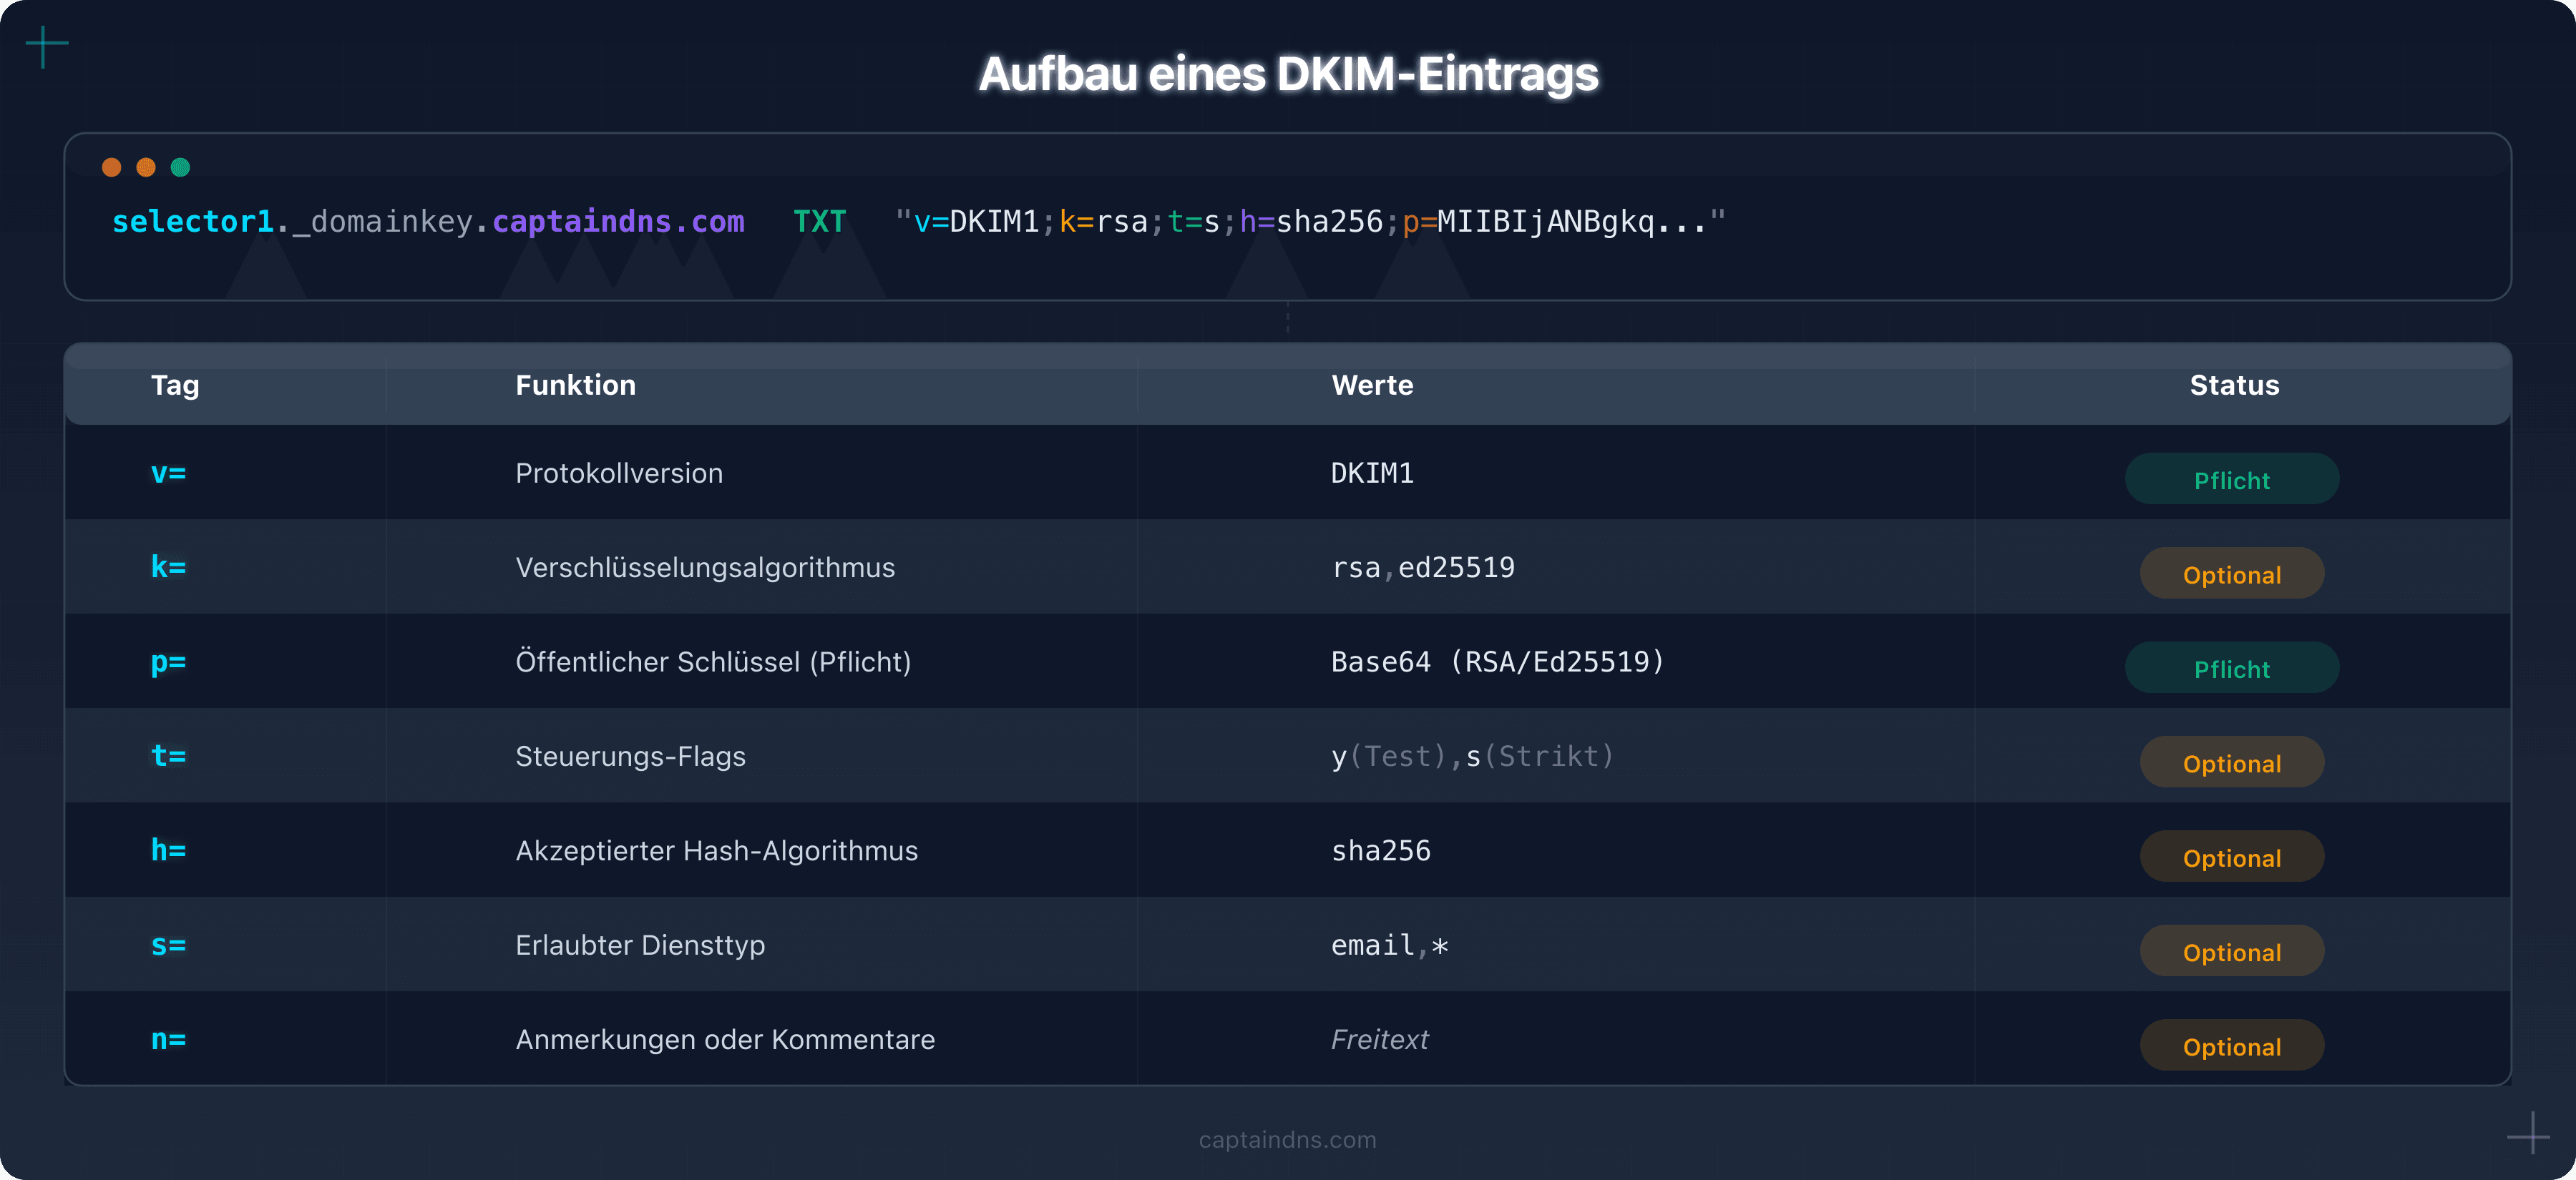
Task: Click the n= tag for comments
Action: (x=168, y=1039)
